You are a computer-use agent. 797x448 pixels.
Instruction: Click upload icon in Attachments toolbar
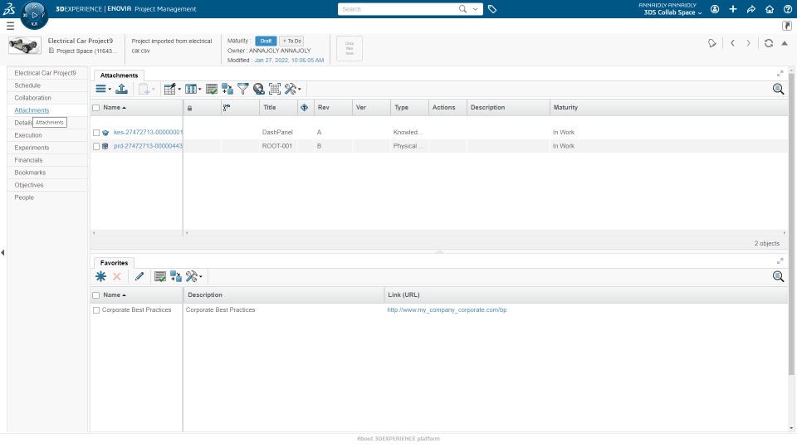tap(121, 89)
